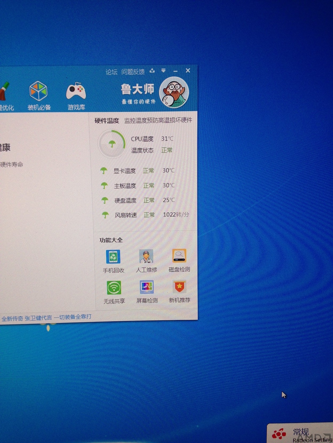Image resolution: width=333 pixels, height=443 pixels.
Task: Click the 功能大全 section heading
Action: (x=111, y=240)
